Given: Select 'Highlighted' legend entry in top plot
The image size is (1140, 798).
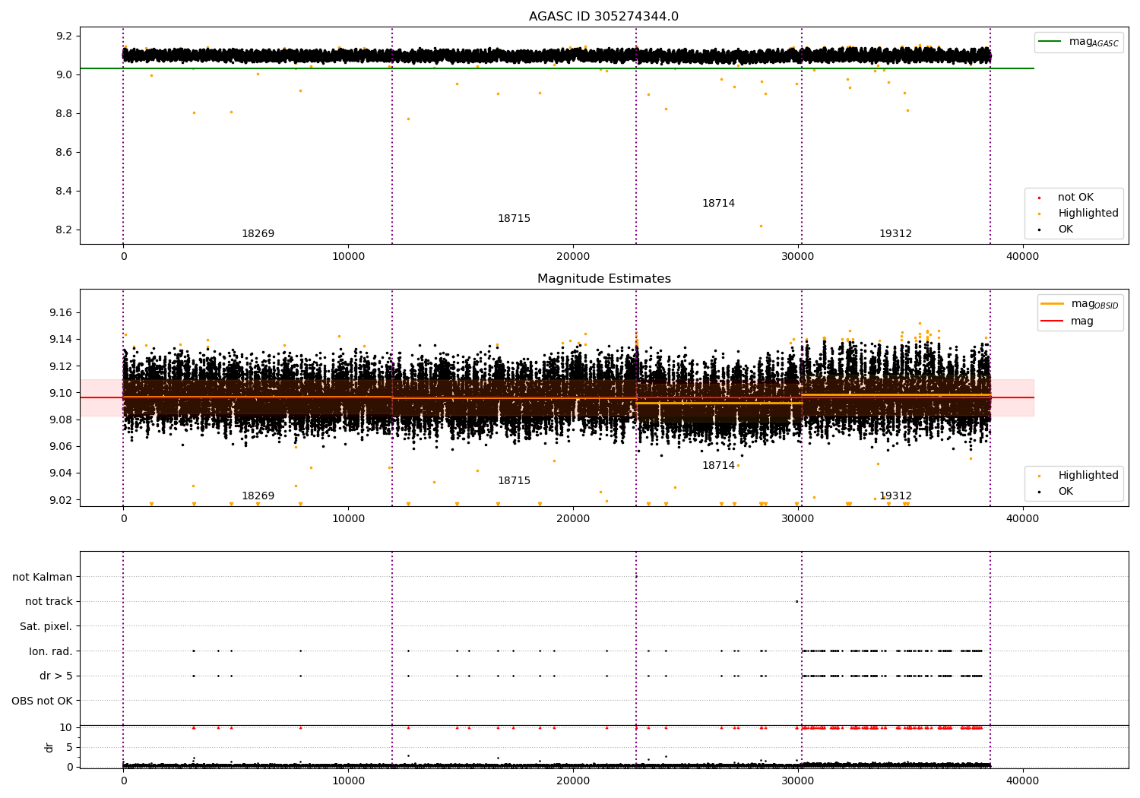Looking at the screenshot, I should coord(1088,214).
